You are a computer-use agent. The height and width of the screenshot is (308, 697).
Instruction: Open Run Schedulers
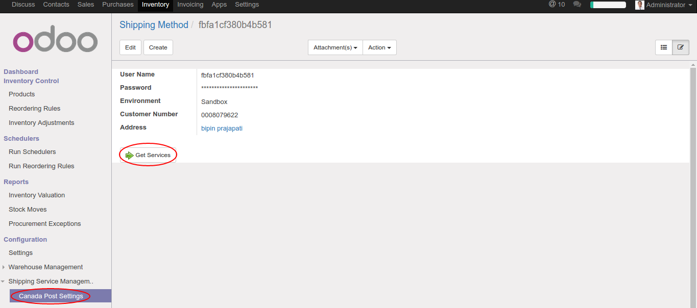[32, 152]
